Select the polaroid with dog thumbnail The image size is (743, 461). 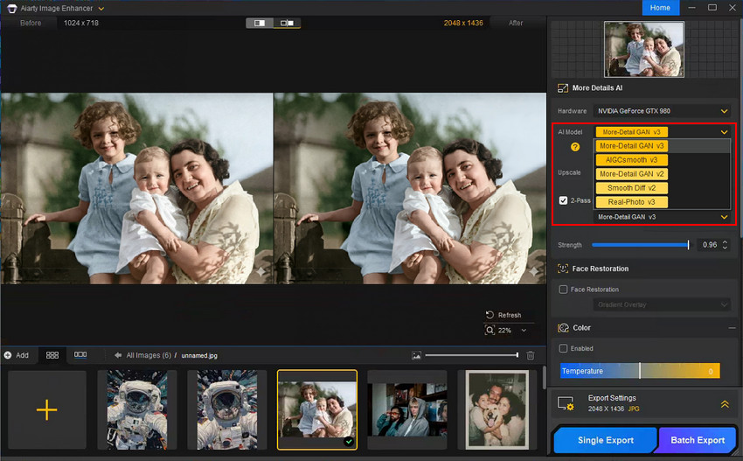point(497,409)
